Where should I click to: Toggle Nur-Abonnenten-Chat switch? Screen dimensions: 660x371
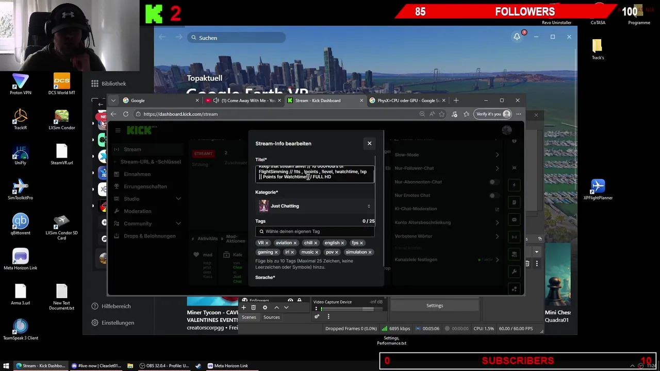point(494,182)
